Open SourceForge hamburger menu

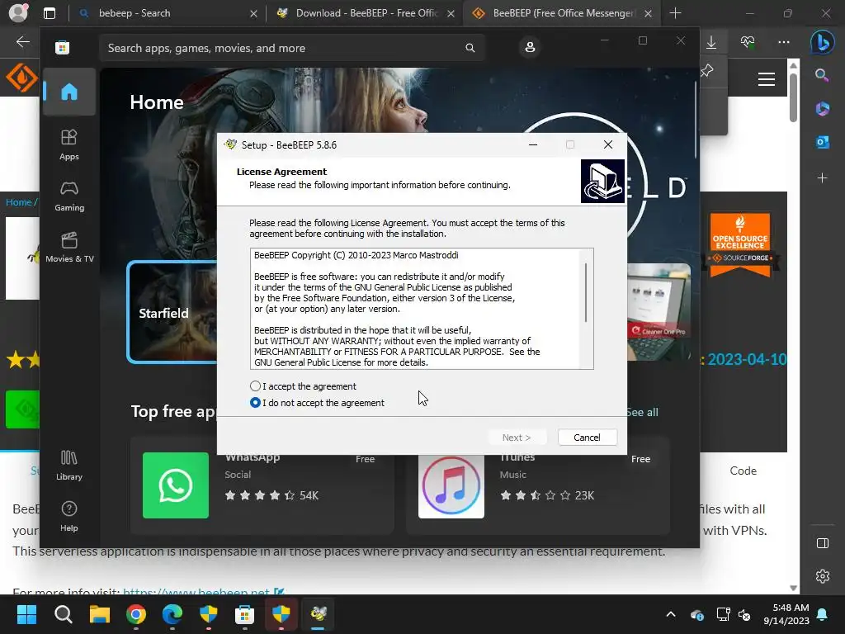767,79
